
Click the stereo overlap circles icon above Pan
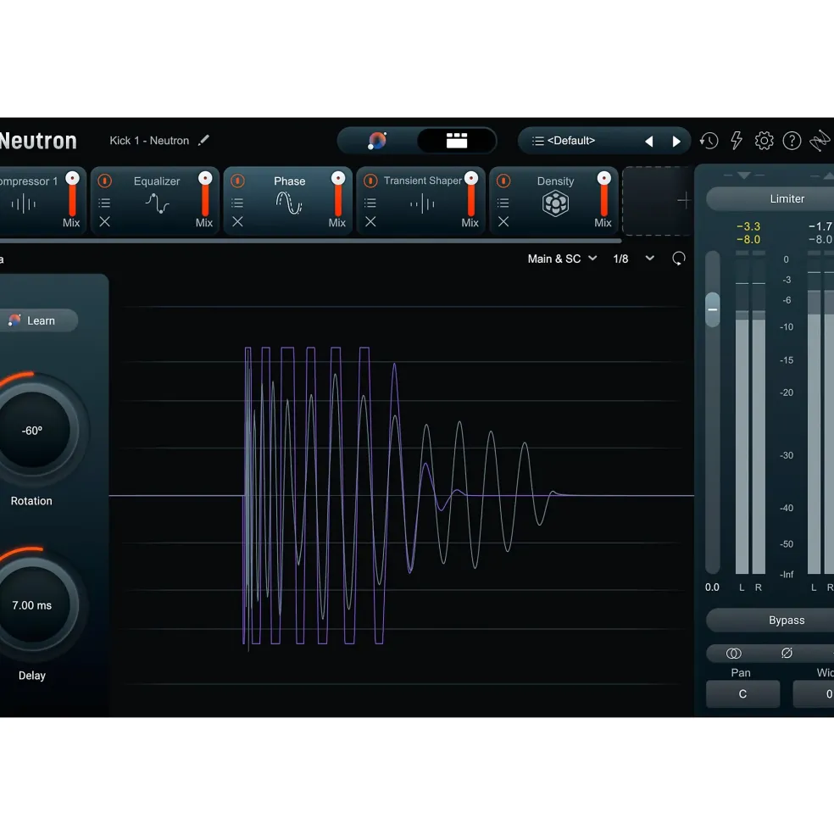coord(733,654)
